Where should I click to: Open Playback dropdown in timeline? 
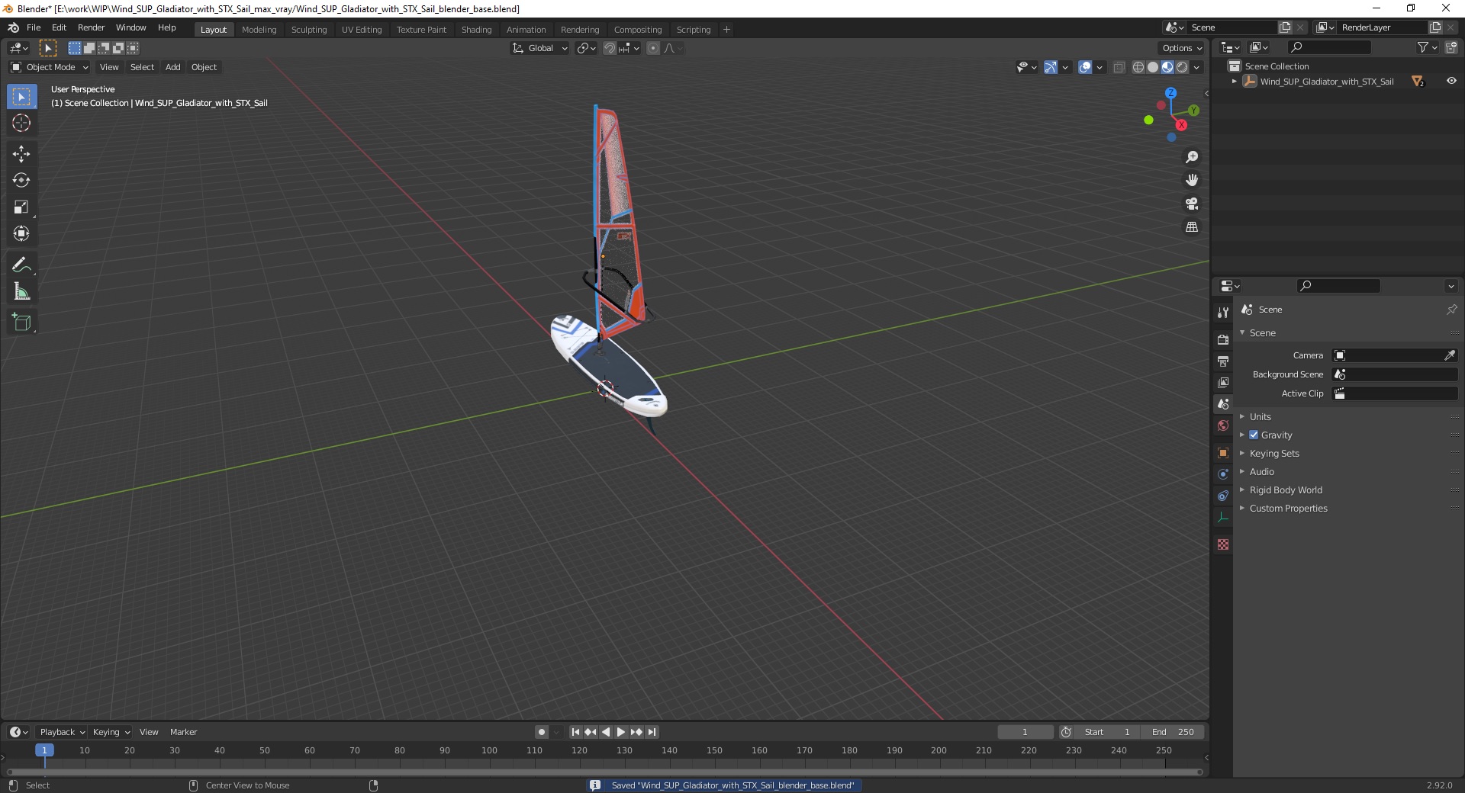[x=62, y=732]
